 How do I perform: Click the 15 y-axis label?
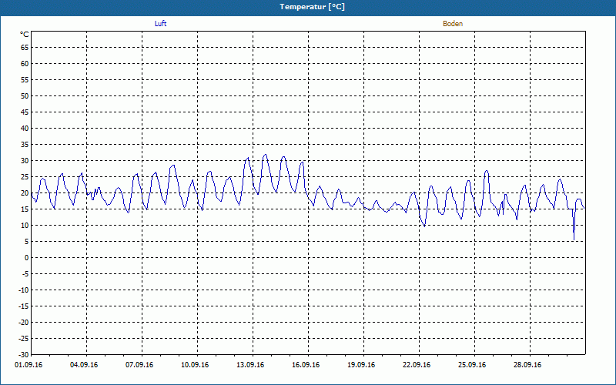tap(25, 209)
